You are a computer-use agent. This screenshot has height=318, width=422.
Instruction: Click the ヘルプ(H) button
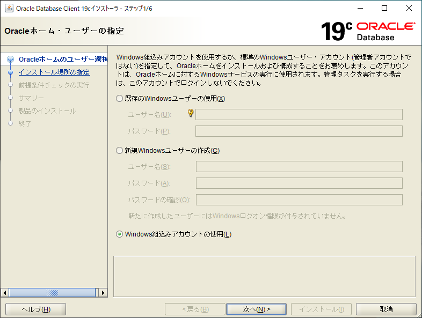click(x=36, y=309)
